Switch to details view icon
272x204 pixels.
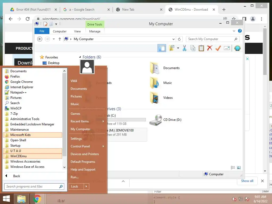233,167
